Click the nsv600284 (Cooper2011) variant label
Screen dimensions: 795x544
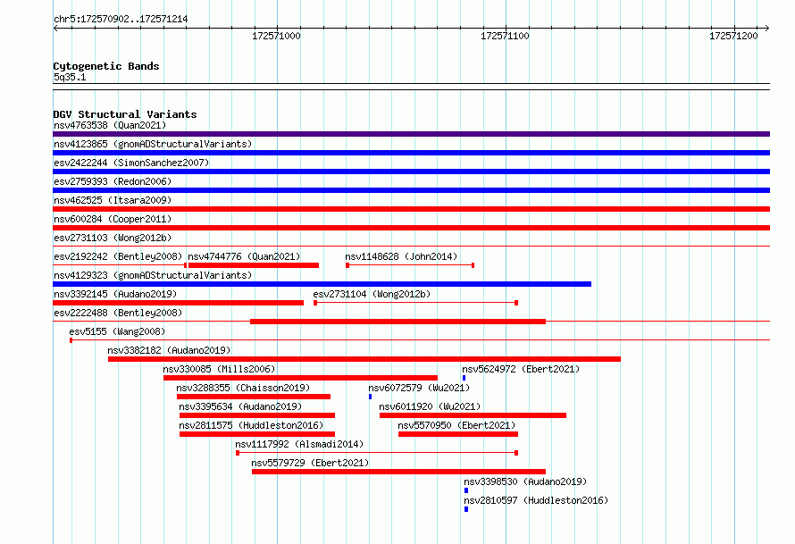113,219
